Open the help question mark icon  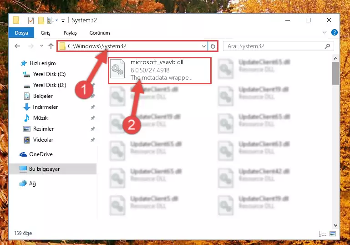click(x=334, y=33)
